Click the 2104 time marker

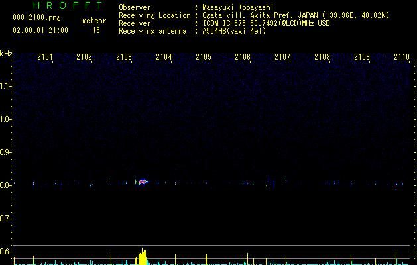coord(164,57)
